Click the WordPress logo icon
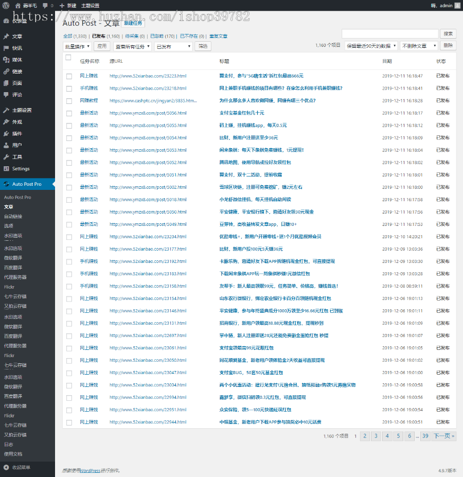The width and height of the screenshot is (463, 477). click(6, 5)
